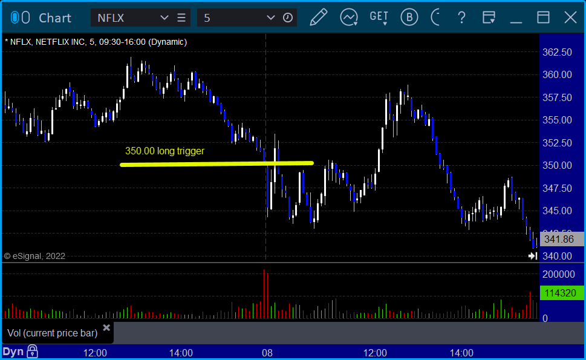Open the symbol list menu icon
The width and height of the screenshot is (586, 360).
(x=181, y=18)
